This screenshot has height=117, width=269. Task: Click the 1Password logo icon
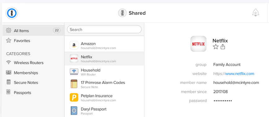pyautogui.click(x=12, y=13)
